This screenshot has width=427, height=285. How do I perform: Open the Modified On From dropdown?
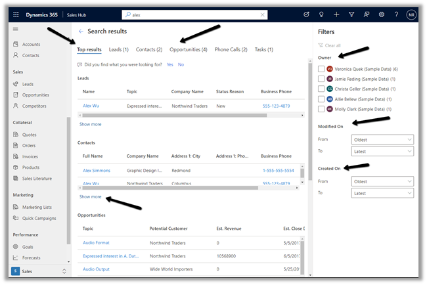click(x=382, y=139)
